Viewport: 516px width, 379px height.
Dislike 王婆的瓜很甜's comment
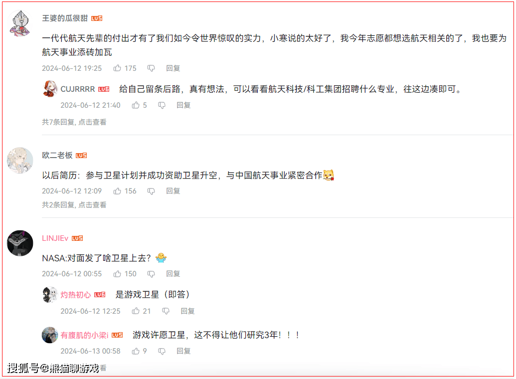click(x=151, y=68)
